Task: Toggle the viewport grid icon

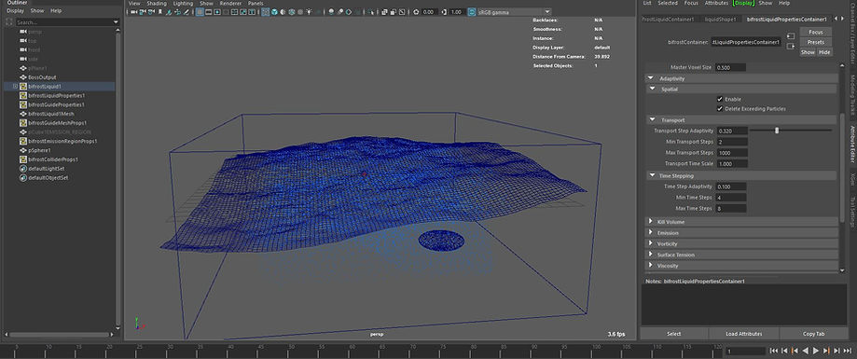Action: [x=200, y=11]
